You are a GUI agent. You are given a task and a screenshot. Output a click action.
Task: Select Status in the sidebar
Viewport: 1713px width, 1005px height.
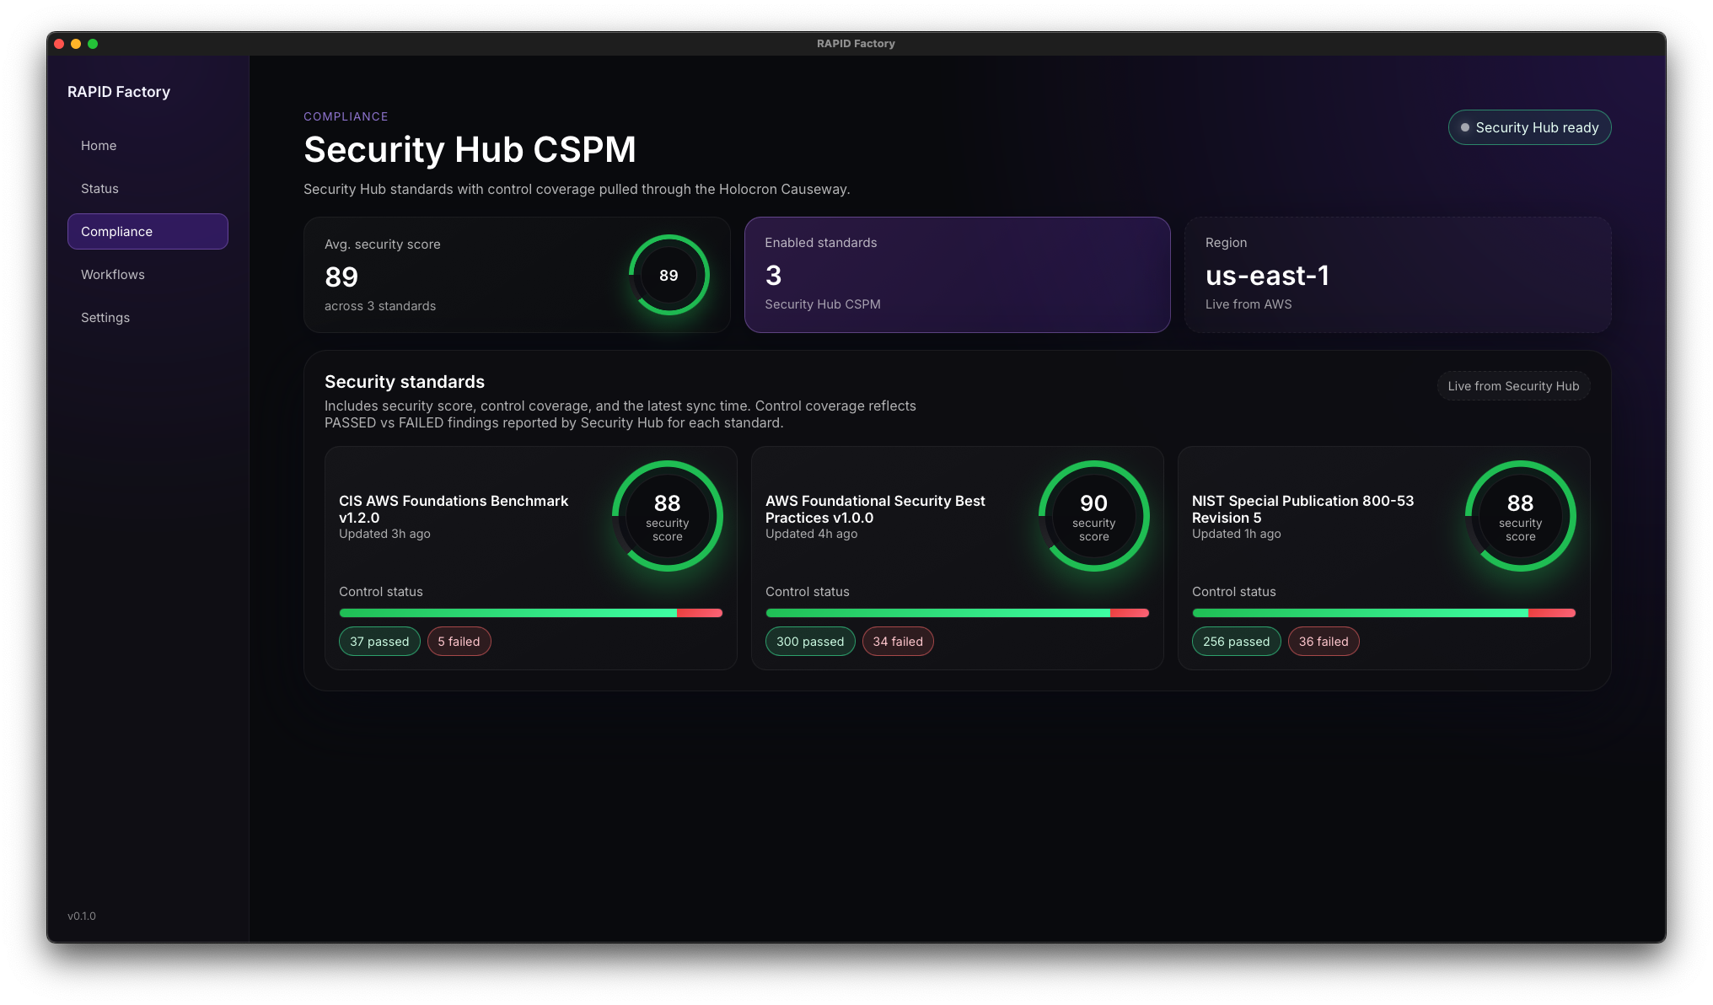pyautogui.click(x=99, y=188)
